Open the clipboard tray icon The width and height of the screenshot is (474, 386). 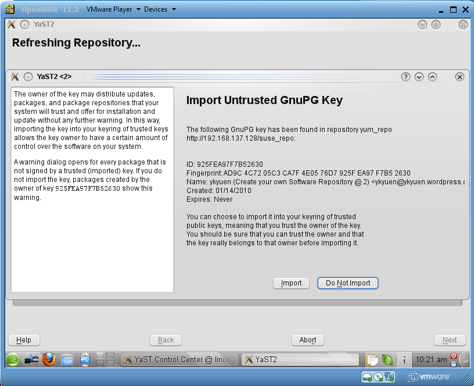pos(372,360)
